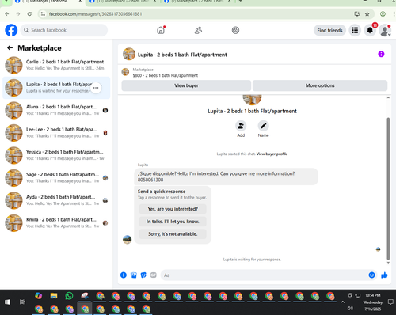Open Carlie conversation
The height and width of the screenshot is (315, 396).
[56, 65]
